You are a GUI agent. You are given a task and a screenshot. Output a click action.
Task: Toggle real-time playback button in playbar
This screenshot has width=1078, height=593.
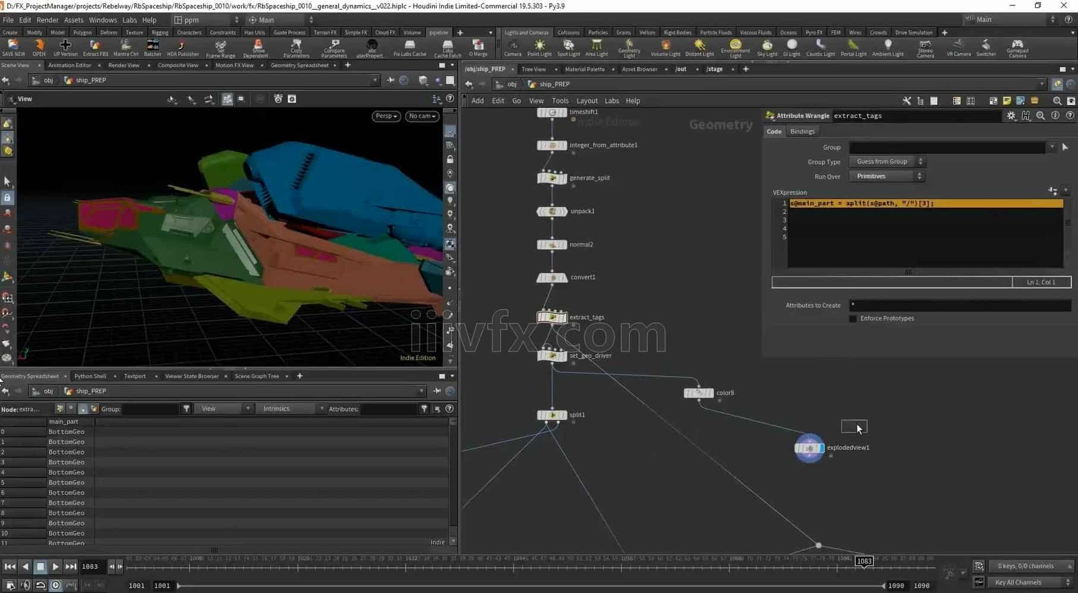pos(55,585)
